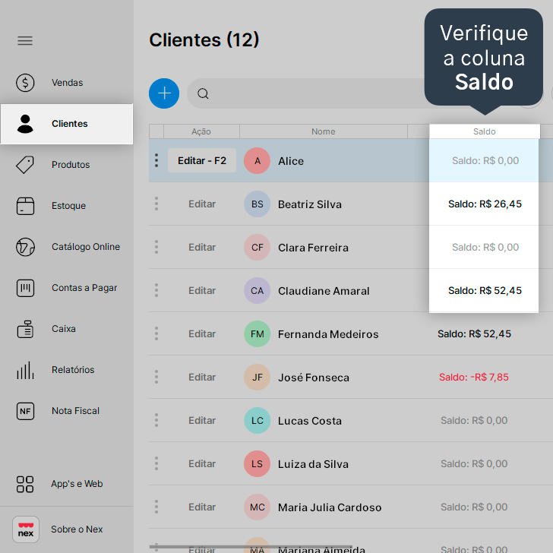This screenshot has width=553, height=553.
Task: Open App's e Web grid icon
Action: tap(25, 484)
